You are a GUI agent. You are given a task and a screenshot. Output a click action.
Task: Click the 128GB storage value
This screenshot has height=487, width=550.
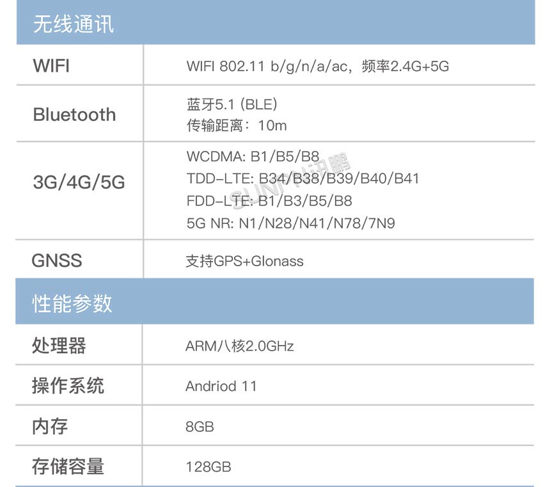[x=208, y=467]
